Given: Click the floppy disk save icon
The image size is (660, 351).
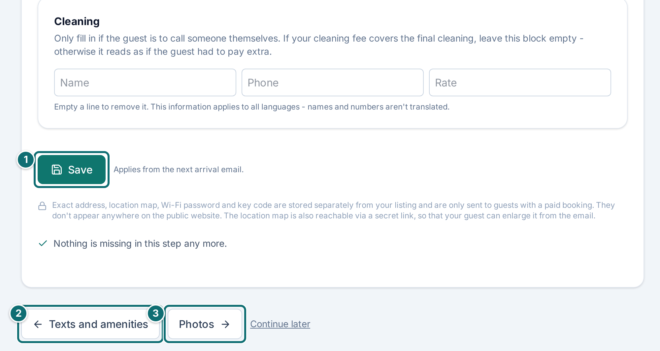Looking at the screenshot, I should point(57,170).
